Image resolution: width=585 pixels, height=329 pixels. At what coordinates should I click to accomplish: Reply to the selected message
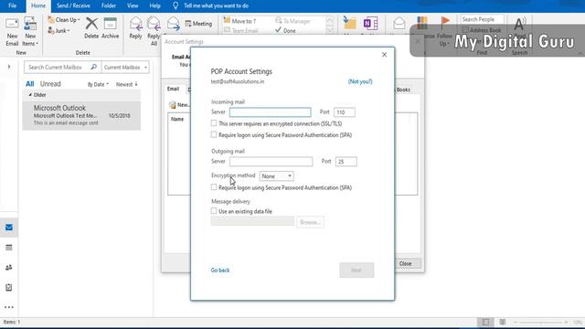(x=136, y=28)
